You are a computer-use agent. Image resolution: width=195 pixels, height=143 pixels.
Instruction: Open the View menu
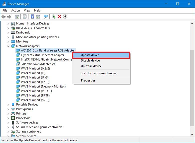(x=27, y=10)
